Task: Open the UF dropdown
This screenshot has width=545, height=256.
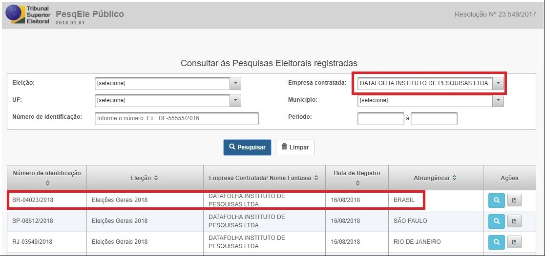Action: pos(168,100)
